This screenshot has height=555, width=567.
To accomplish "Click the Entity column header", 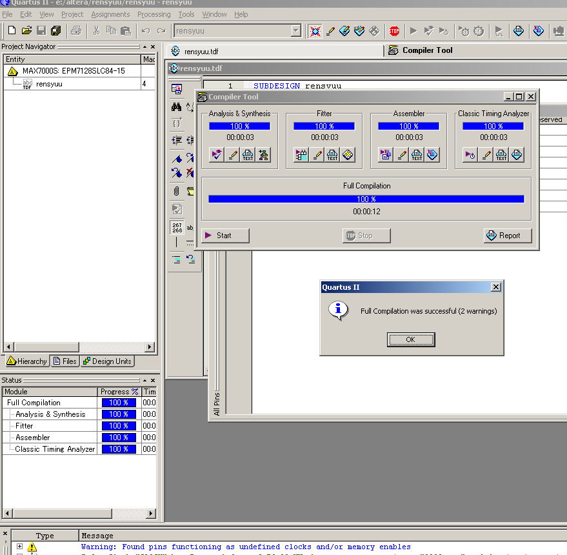I will point(72,59).
